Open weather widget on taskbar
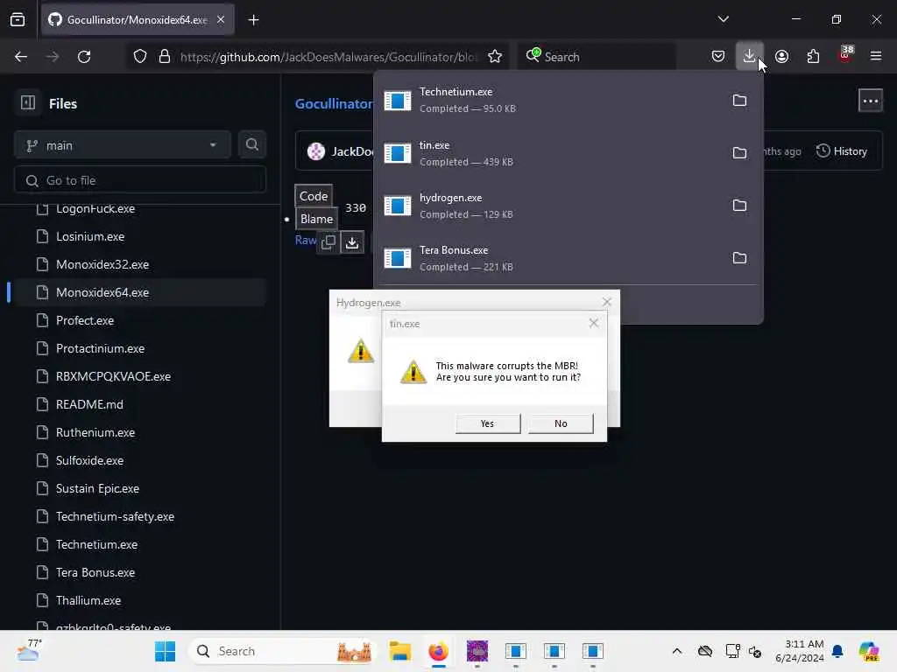 (x=29, y=650)
